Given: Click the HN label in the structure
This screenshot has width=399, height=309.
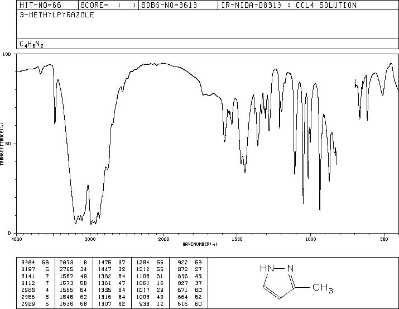Looking at the screenshot, I should coord(267,268).
